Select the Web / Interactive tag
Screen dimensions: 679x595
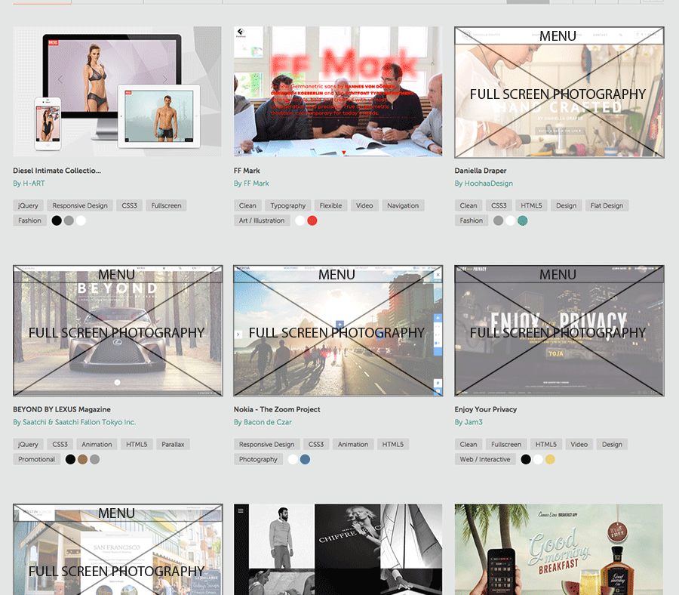[485, 459]
